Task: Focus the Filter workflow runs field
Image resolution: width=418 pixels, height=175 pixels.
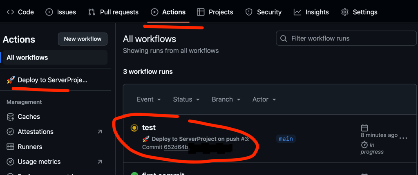Action: [x=351, y=38]
